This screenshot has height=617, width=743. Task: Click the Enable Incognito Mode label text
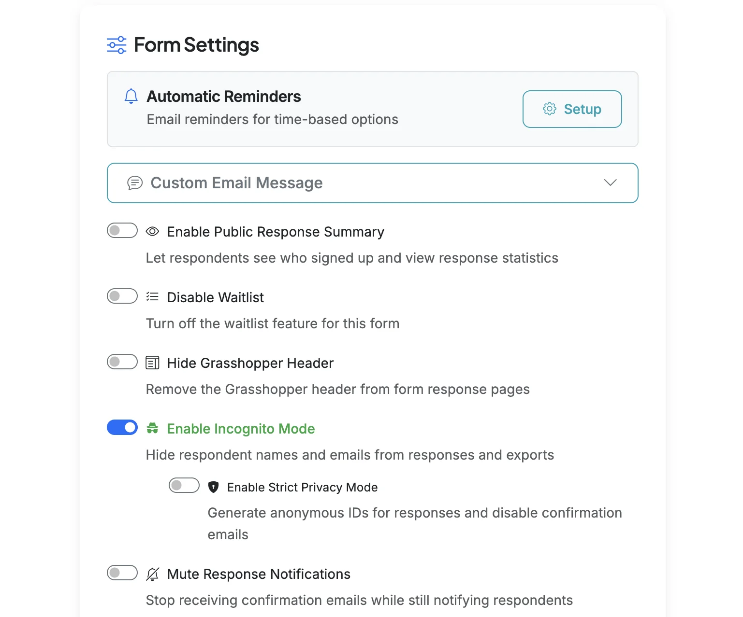point(241,429)
